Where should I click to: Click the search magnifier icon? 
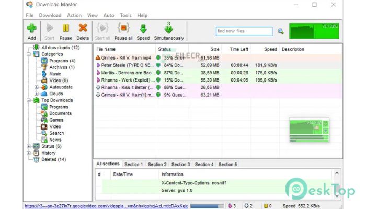pos(281,31)
